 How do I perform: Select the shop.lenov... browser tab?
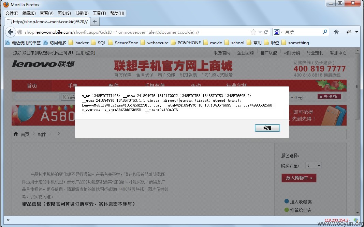tap(47, 21)
